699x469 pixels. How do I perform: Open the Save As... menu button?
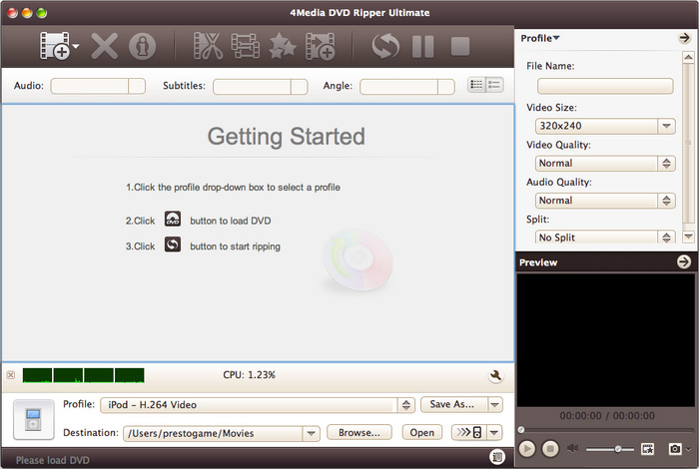pos(461,404)
